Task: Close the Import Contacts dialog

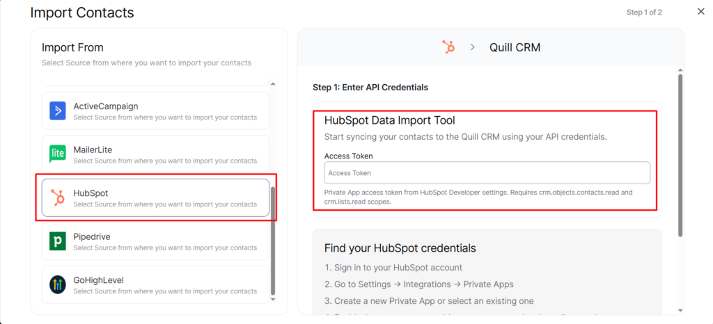Action: pos(700,12)
